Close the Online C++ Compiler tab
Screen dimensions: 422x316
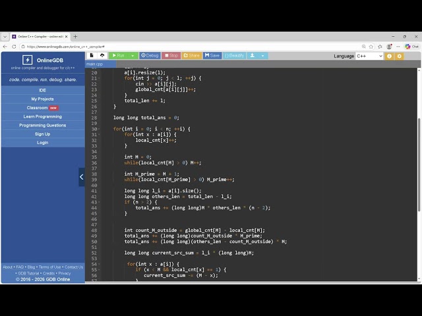pos(67,36)
